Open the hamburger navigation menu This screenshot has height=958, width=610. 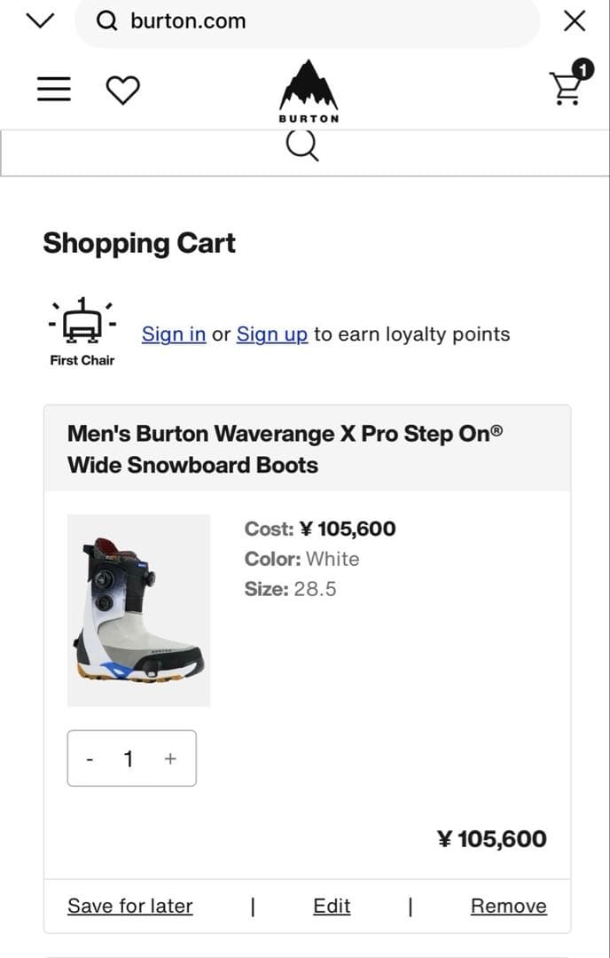coord(52,89)
